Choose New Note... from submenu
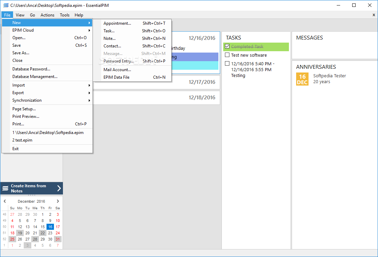 click(x=132, y=38)
